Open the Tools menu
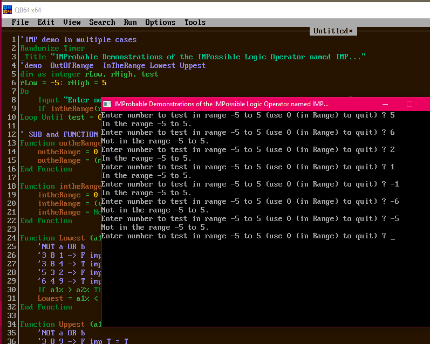430x344 pixels. click(x=195, y=22)
